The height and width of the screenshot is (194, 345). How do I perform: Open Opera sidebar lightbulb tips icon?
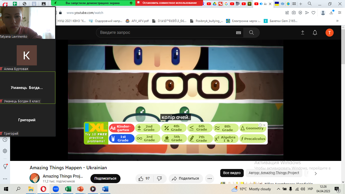point(5,166)
